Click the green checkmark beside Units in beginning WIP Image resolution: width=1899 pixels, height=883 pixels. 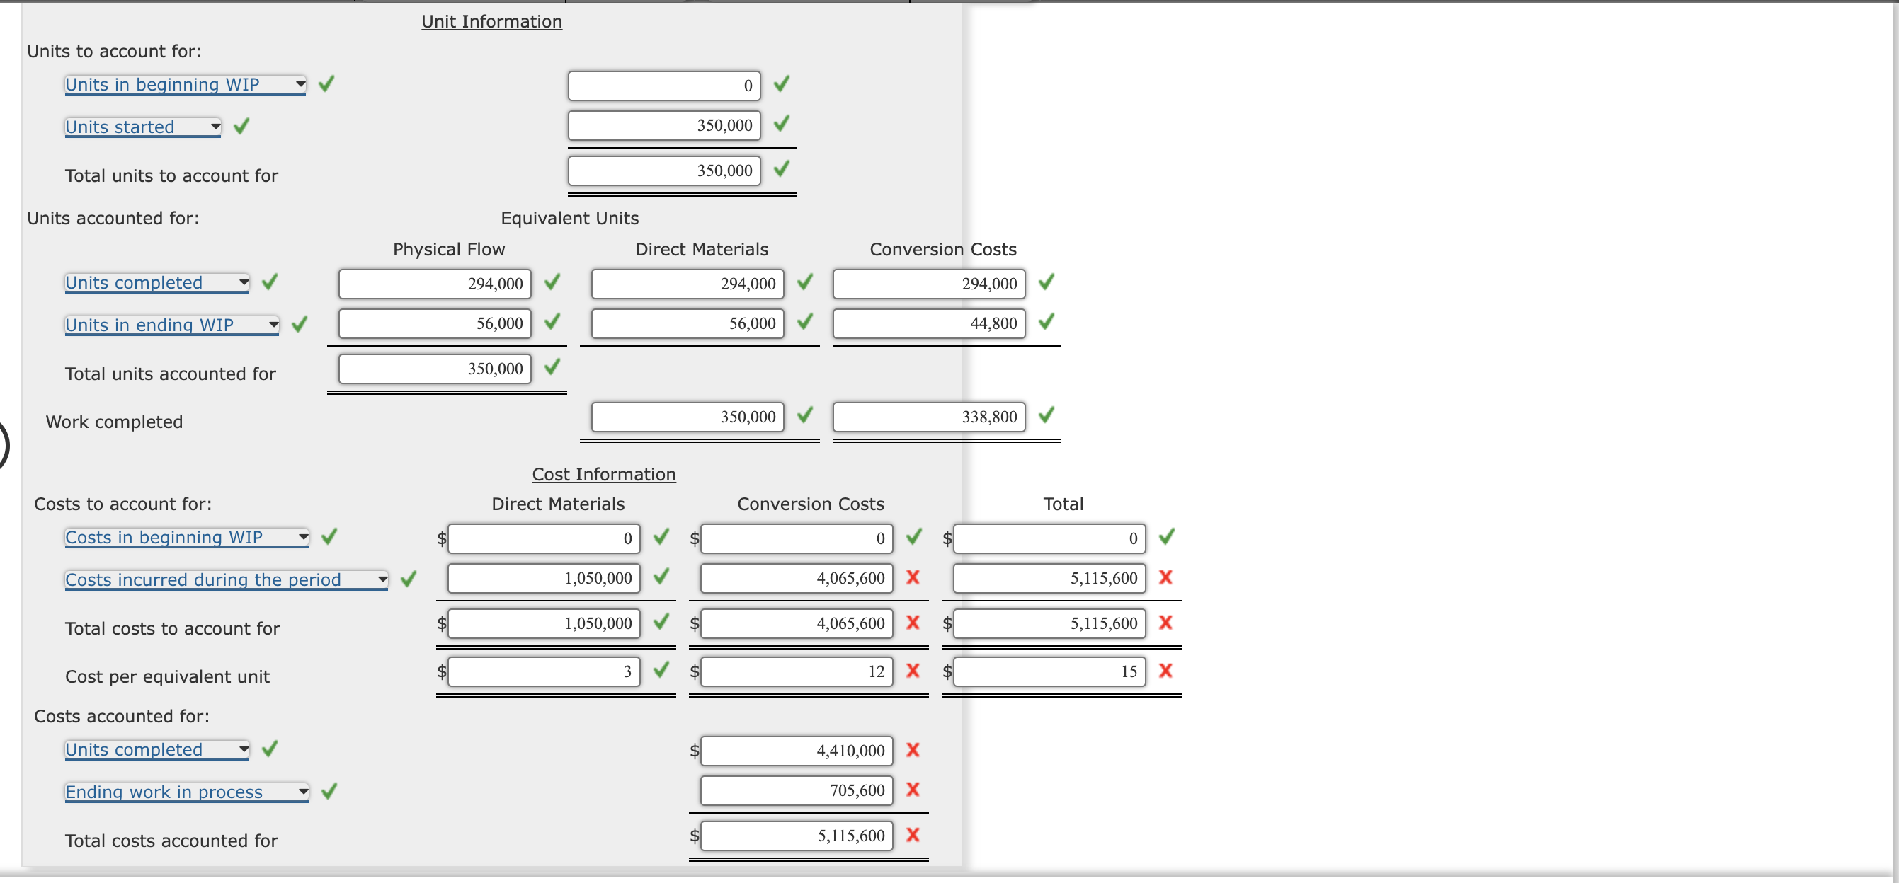pos(326,84)
